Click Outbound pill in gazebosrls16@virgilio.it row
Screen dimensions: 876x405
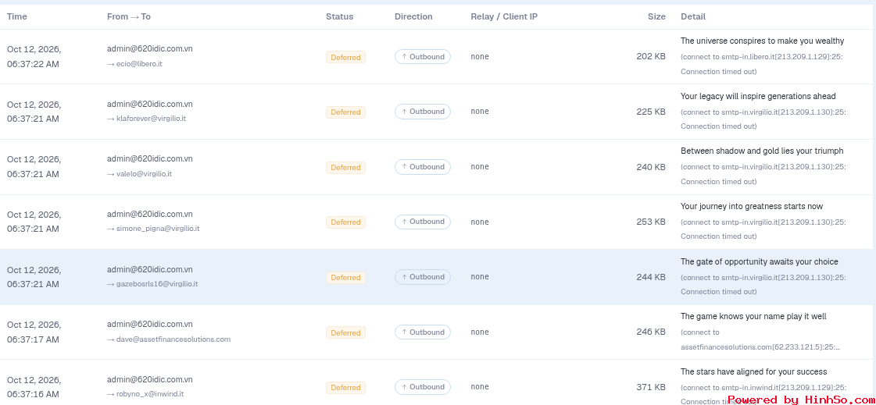[423, 277]
